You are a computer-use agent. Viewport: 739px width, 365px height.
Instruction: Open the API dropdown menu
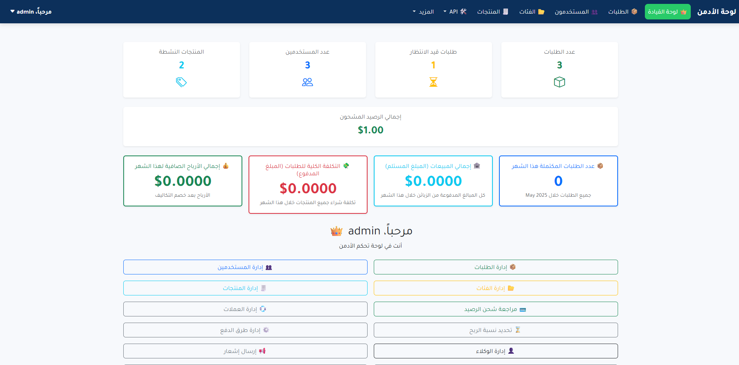coord(454,12)
